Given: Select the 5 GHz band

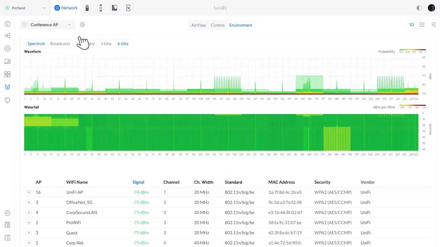Looking at the screenshot, I should [106, 44].
